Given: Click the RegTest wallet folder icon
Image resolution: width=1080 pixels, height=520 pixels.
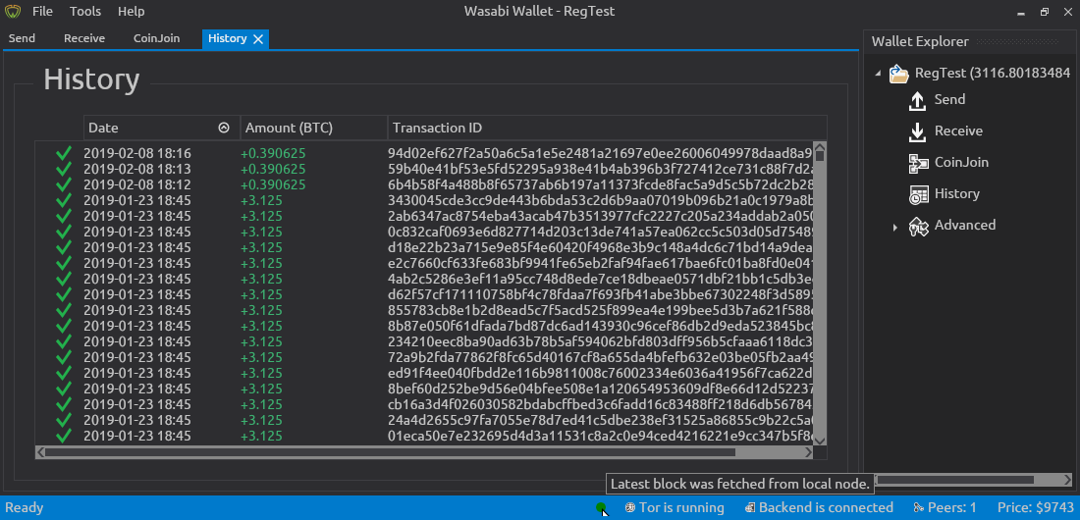Looking at the screenshot, I should click(898, 73).
